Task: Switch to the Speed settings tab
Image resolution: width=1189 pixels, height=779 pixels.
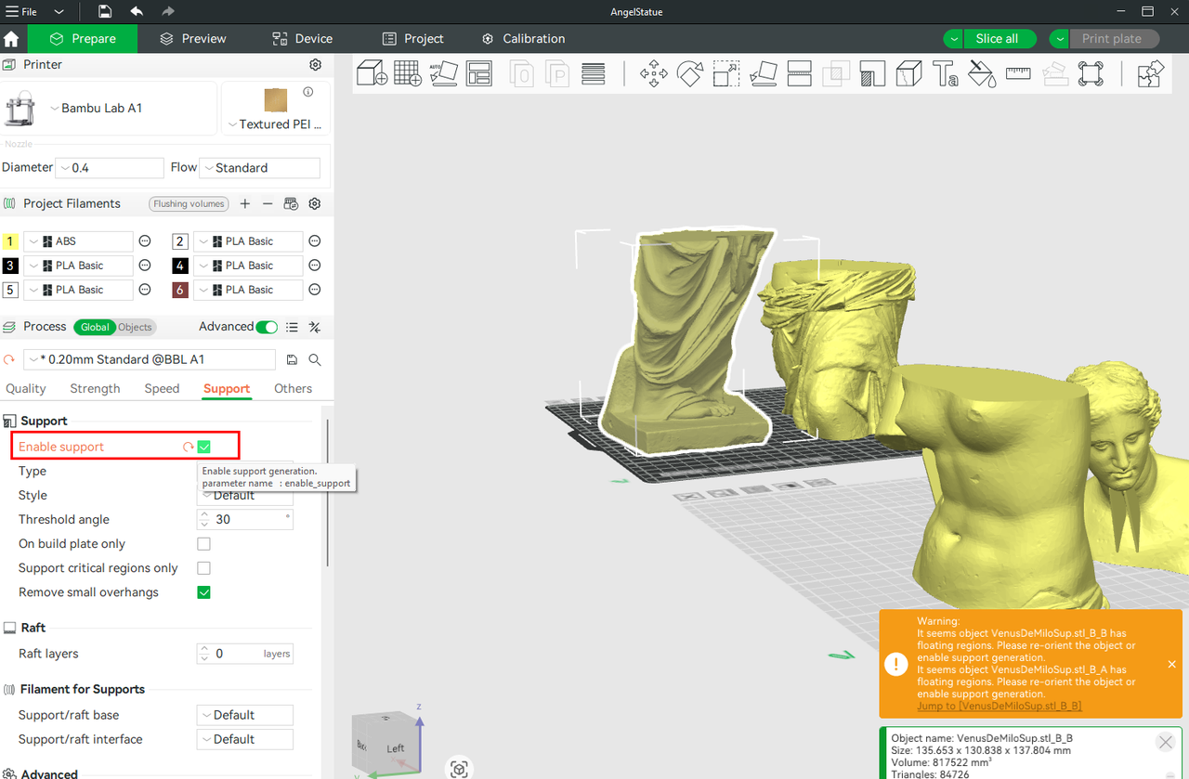Action: click(162, 389)
